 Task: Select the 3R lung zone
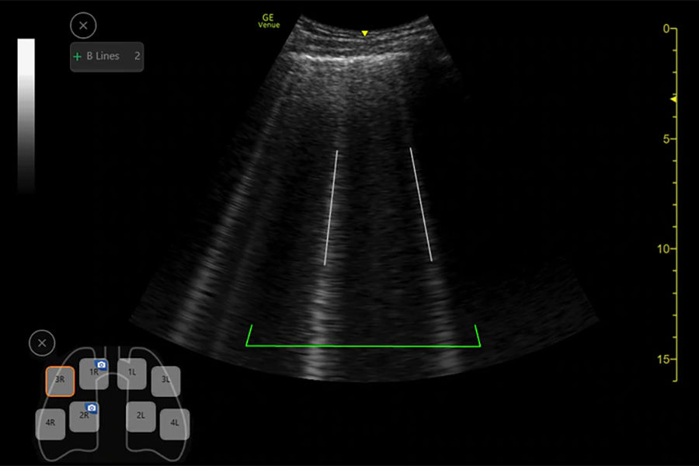tap(60, 381)
